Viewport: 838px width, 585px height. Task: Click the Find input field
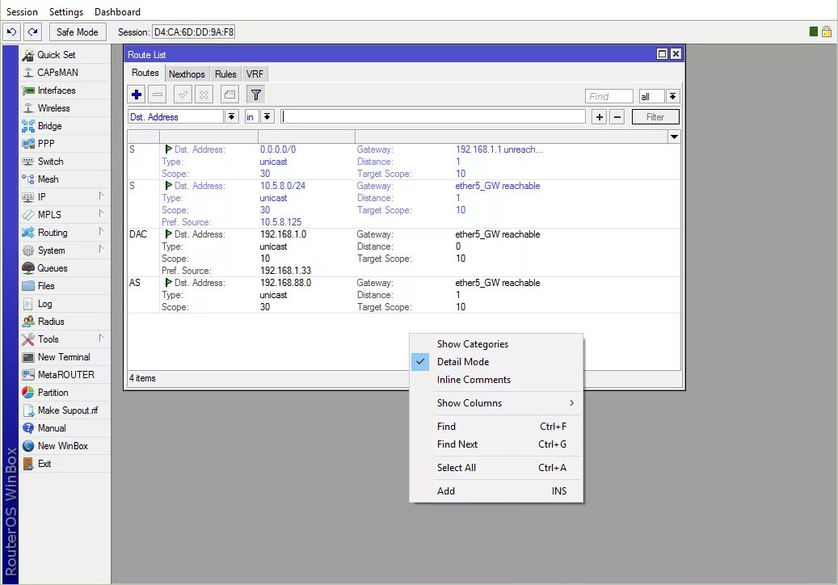click(x=609, y=96)
